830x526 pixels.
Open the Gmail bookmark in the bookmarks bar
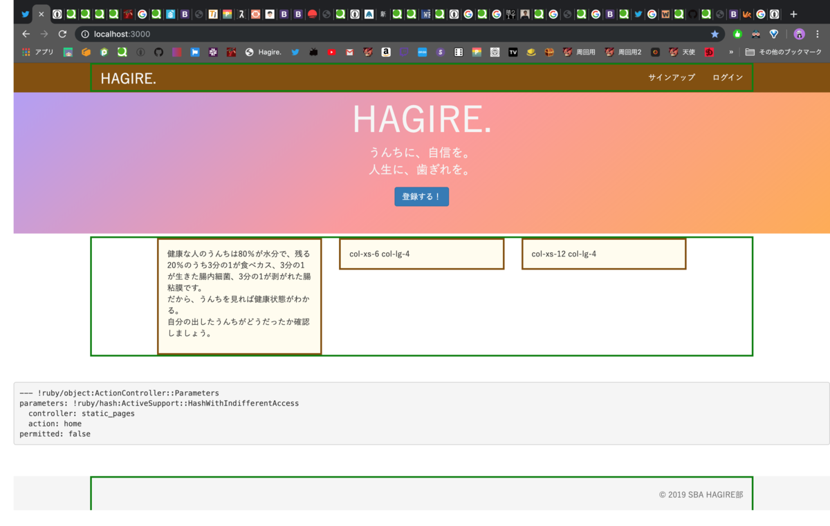[x=350, y=51]
